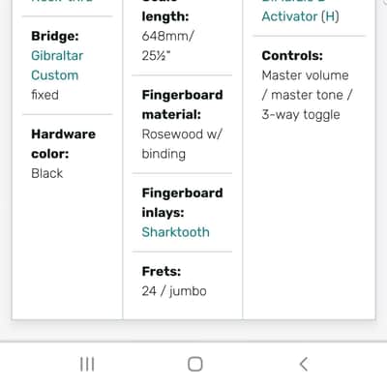
Task: Click the Fingerboard material: heading
Action: click(x=182, y=104)
